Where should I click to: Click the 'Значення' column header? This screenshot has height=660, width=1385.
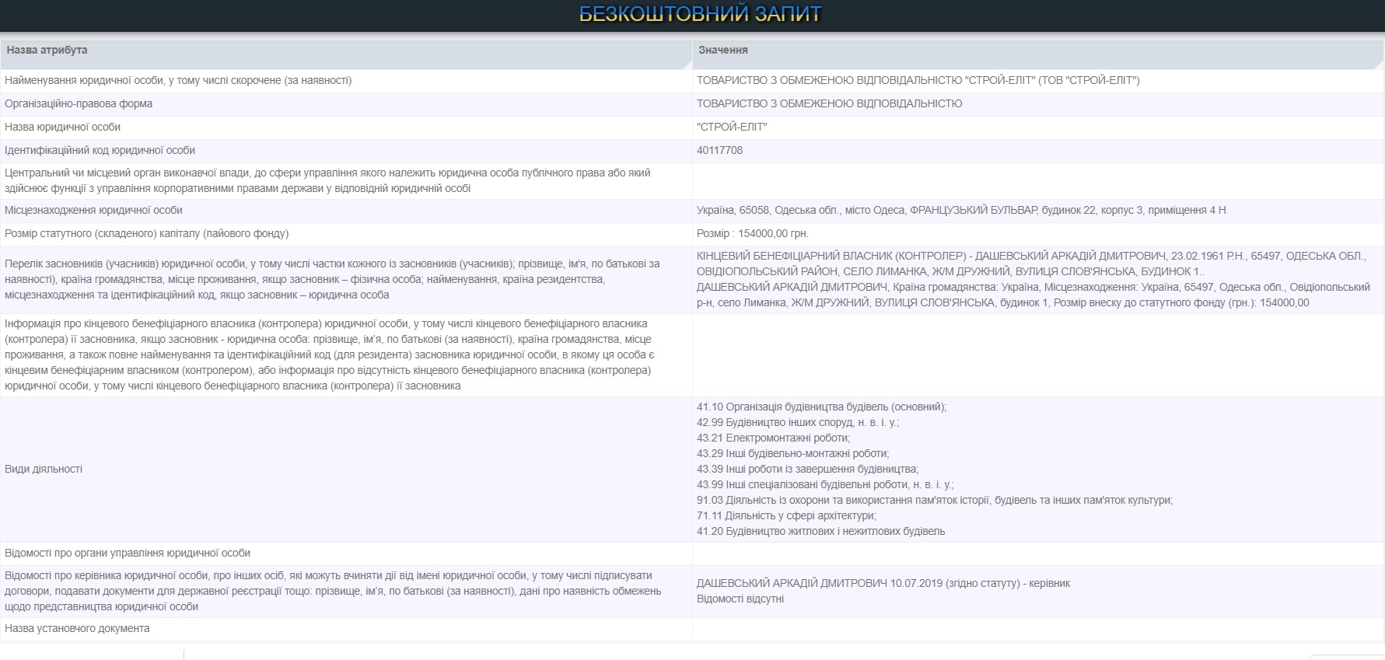722,50
